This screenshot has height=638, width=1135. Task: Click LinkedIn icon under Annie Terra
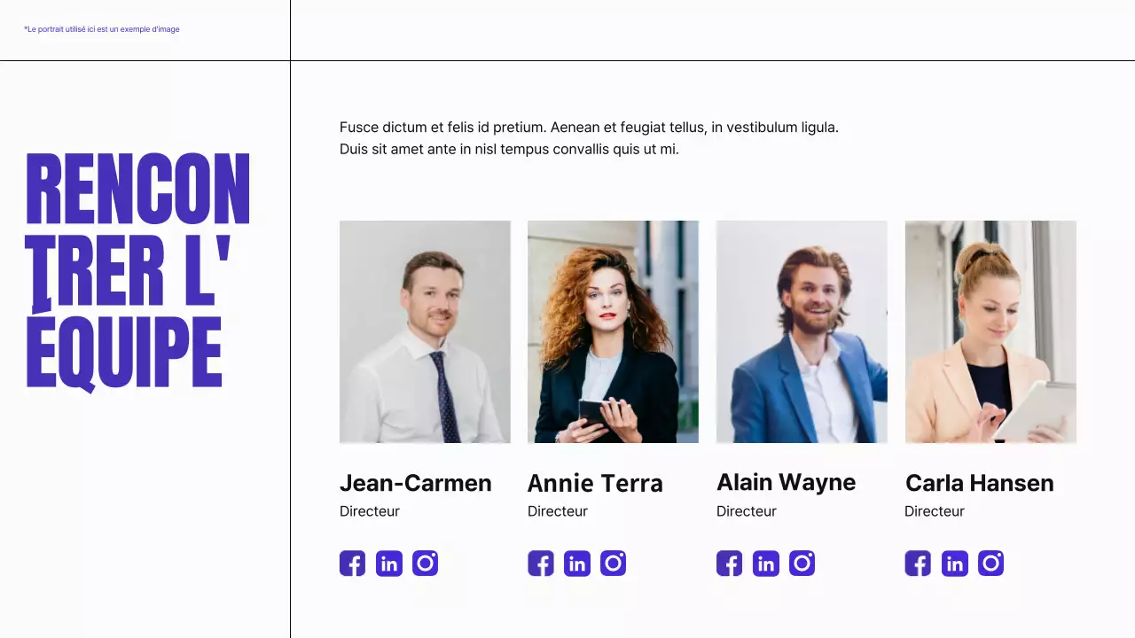coord(577,564)
